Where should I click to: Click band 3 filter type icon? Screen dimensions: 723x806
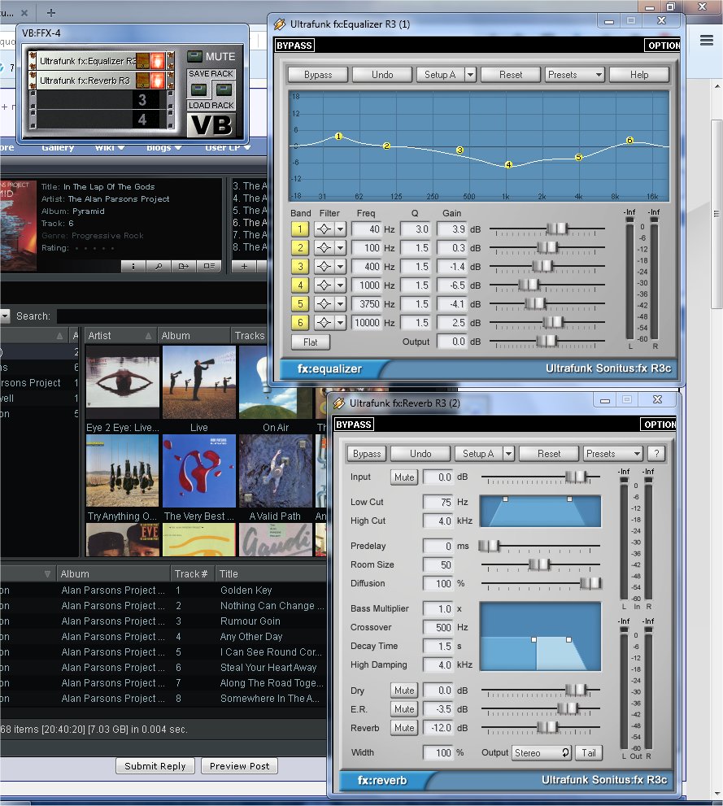click(x=324, y=266)
